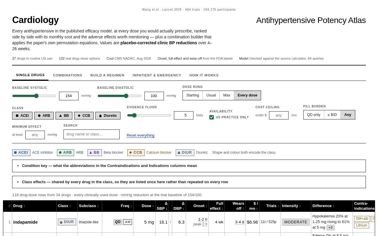The image size is (378, 236).
Task: Toggle the CCB class filter
Action: (84, 116)
